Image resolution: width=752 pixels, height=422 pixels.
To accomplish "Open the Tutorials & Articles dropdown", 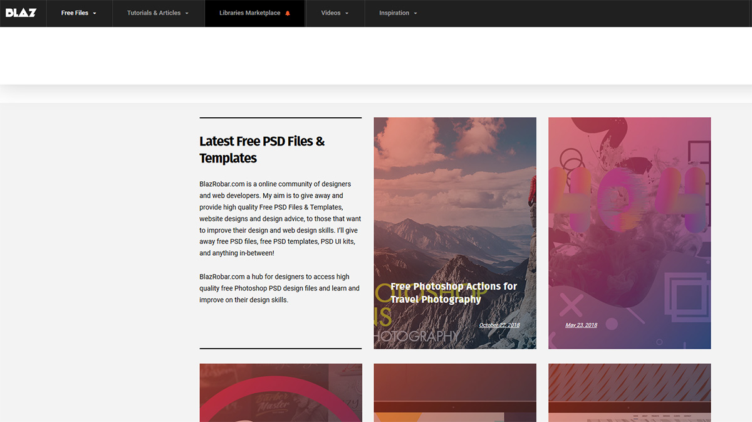I will (158, 13).
